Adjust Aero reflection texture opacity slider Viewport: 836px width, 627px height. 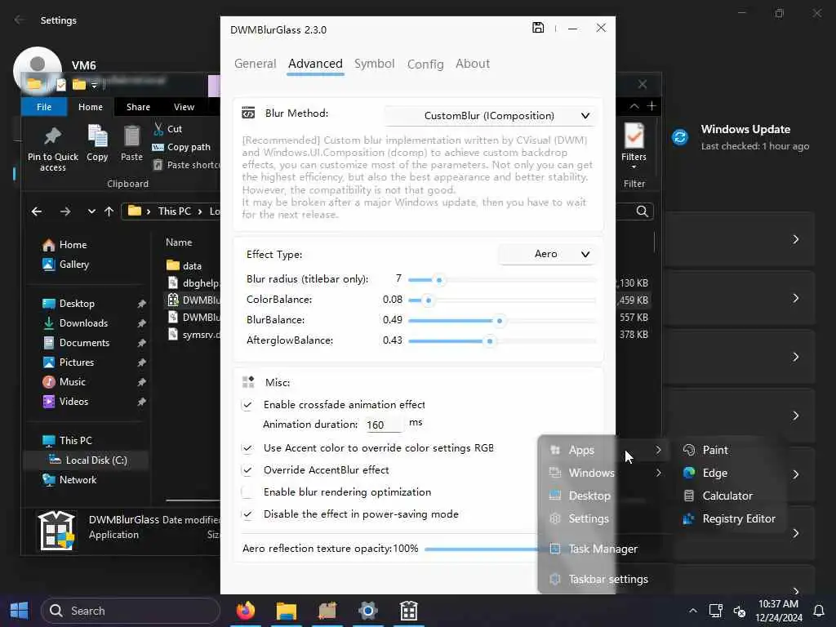pyautogui.click(x=481, y=549)
